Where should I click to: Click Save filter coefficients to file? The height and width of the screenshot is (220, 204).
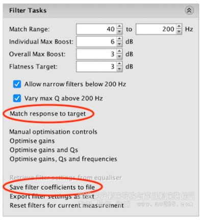(x=52, y=187)
